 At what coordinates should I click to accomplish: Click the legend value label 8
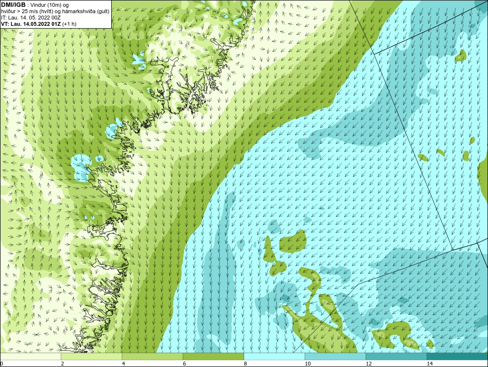(x=245, y=364)
